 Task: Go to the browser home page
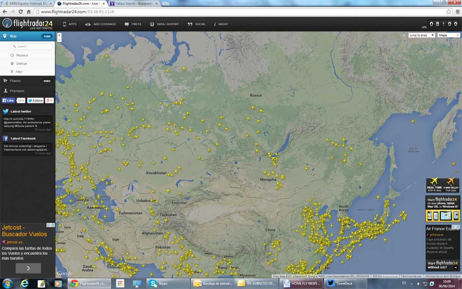click(29, 12)
